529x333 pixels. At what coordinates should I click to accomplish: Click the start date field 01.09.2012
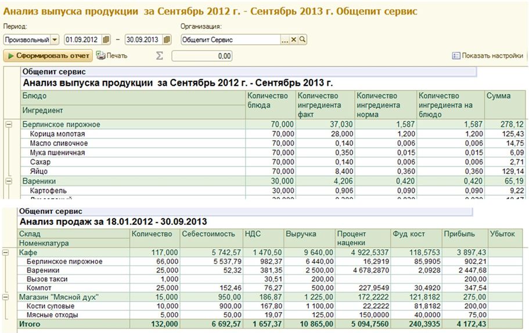[x=82, y=40]
